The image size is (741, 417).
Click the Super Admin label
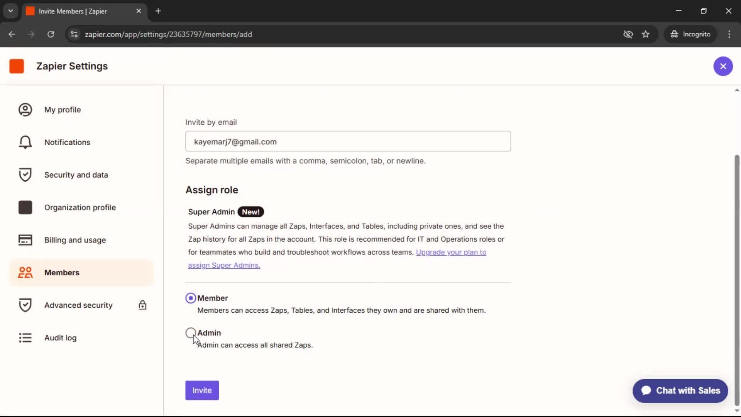(x=211, y=212)
